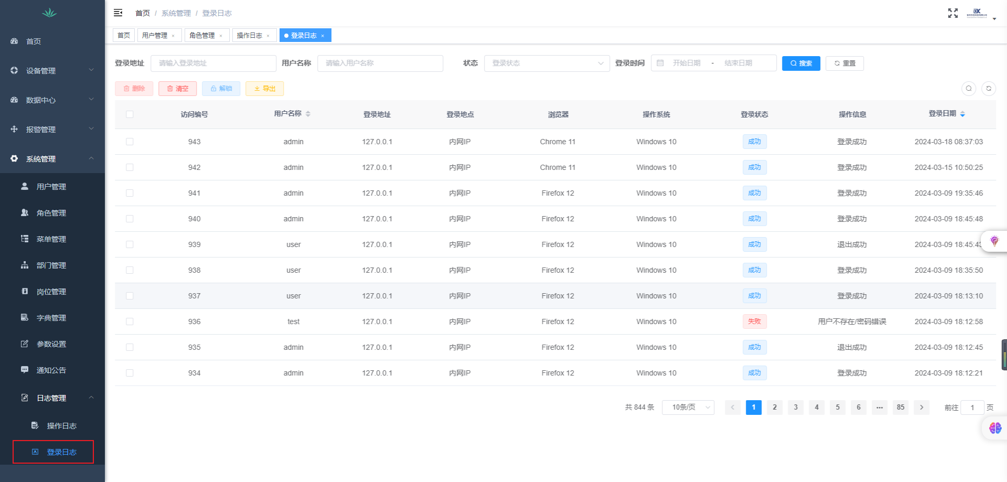Check the row 939 checkbox

point(130,244)
